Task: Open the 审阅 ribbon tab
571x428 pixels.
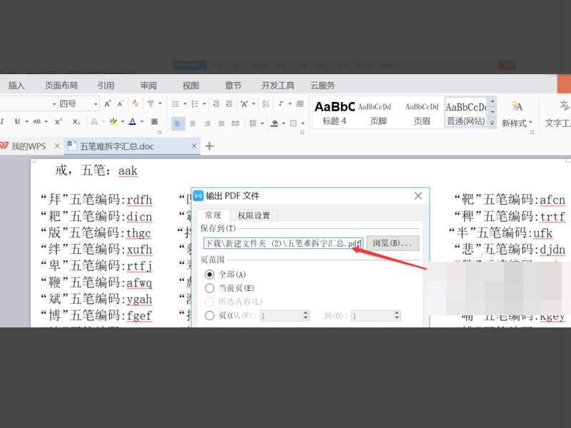Action: [148, 85]
